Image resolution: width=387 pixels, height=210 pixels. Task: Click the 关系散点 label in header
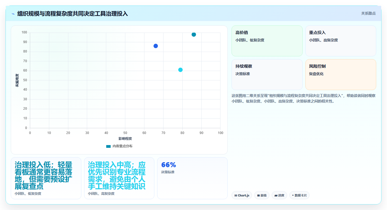click(368, 13)
